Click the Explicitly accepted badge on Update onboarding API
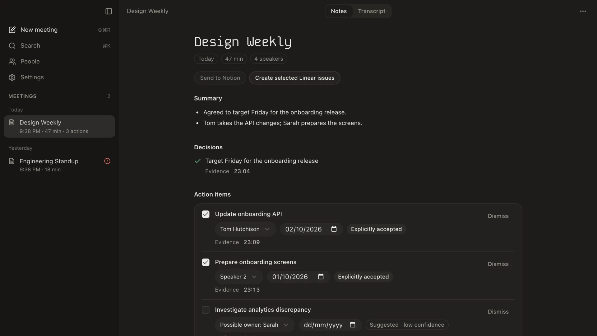 [376, 229]
